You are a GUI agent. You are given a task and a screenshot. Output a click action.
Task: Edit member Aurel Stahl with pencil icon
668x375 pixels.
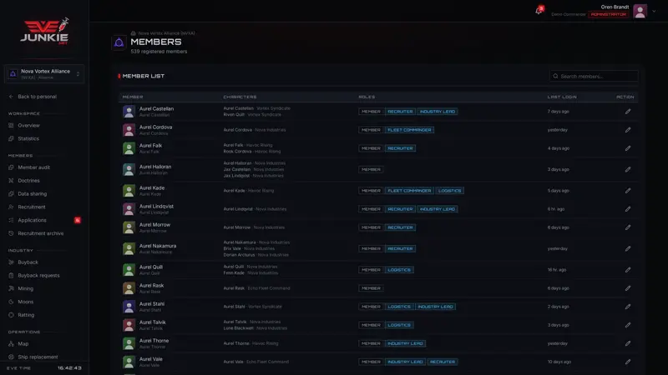[628, 307]
